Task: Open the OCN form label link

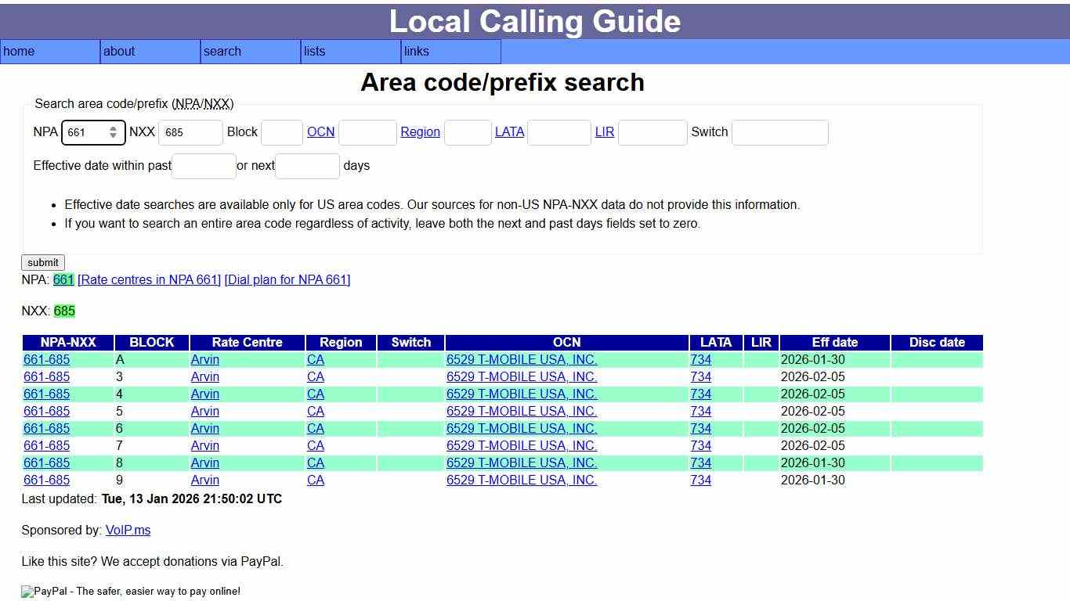Action: (x=320, y=131)
